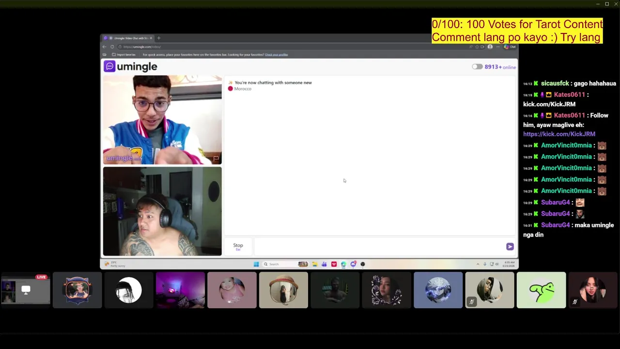Select the black-and-white circle avatar thumbnail

[129, 290]
